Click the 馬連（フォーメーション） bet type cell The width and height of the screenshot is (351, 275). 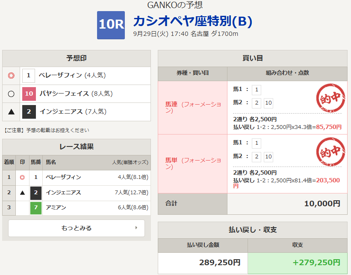click(x=193, y=108)
